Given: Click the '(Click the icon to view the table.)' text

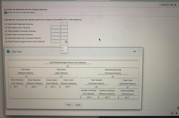Looking at the screenshot, I should click(x=21, y=12).
